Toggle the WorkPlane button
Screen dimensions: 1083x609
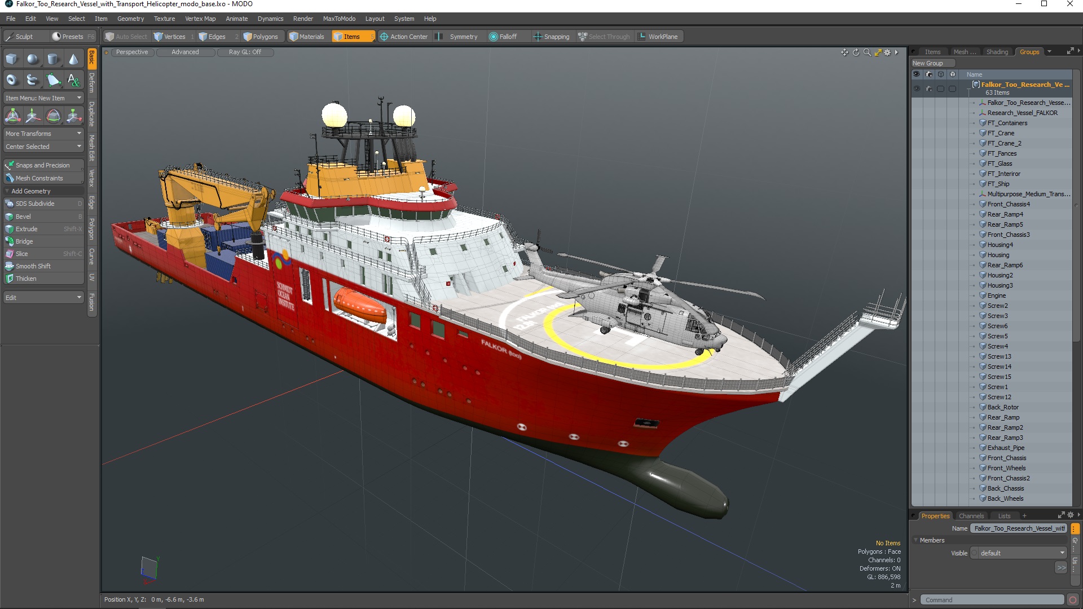point(658,37)
